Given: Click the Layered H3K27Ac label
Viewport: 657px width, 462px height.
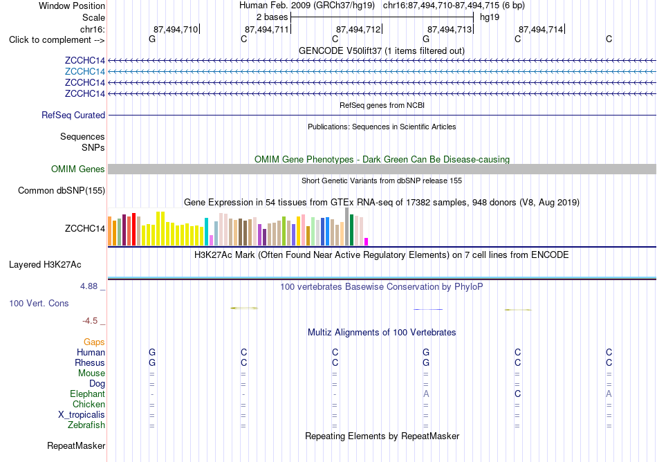Looking at the screenshot, I should (x=45, y=265).
